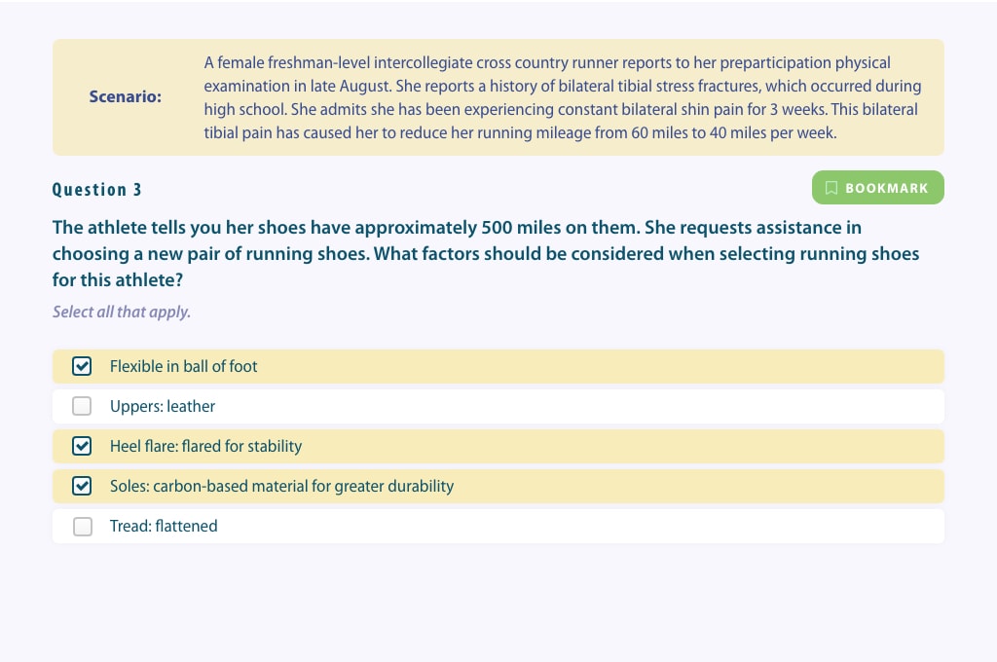Click empty space in the Tread: flattened row
Screen dimensions: 997x662
point(572,527)
